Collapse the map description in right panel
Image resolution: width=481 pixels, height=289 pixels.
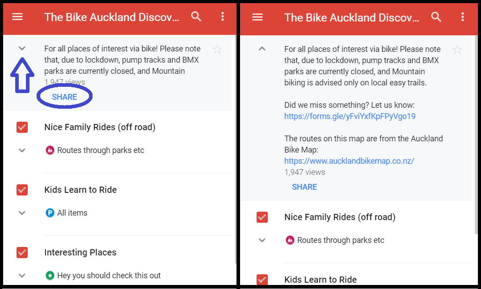(262, 49)
